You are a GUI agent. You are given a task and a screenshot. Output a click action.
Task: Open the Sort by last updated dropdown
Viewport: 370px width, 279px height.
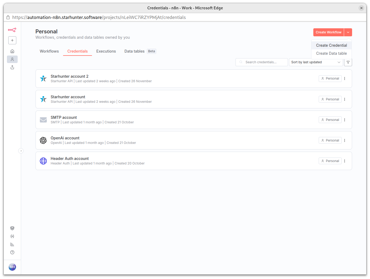(316, 62)
